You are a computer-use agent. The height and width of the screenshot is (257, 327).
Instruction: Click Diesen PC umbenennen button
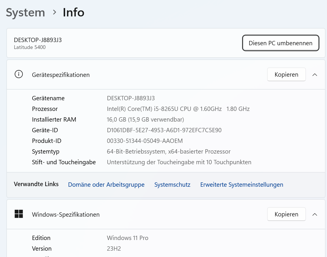281,43
